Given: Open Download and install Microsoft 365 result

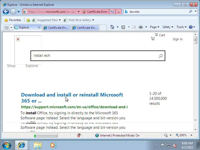Looking at the screenshot, I should pyautogui.click(x=72, y=98).
